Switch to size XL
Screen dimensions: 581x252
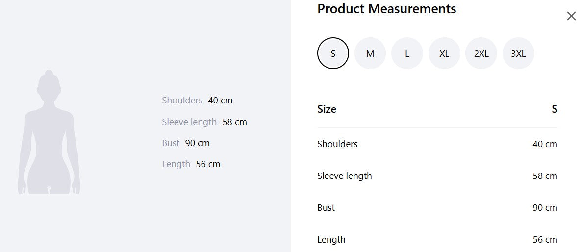(444, 53)
